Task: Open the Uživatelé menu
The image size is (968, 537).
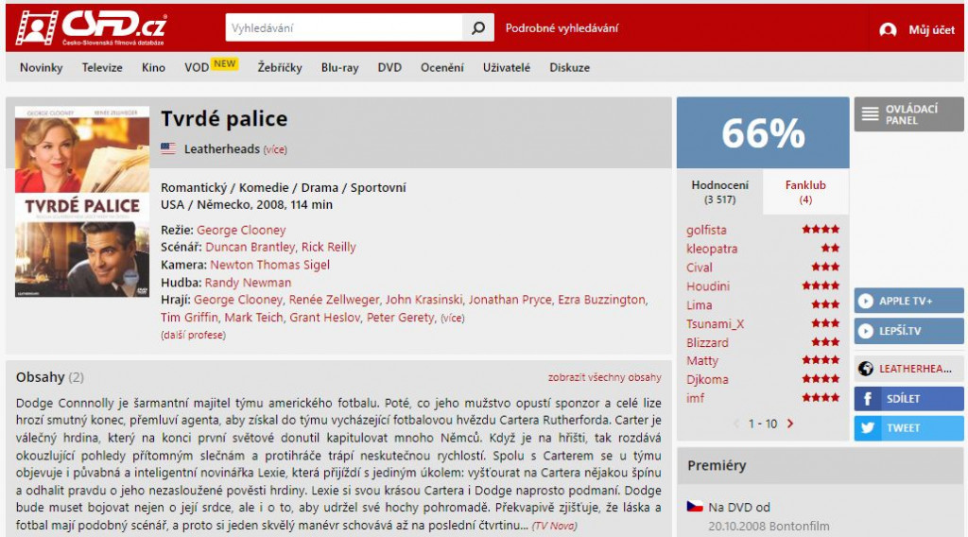Action: coord(507,67)
